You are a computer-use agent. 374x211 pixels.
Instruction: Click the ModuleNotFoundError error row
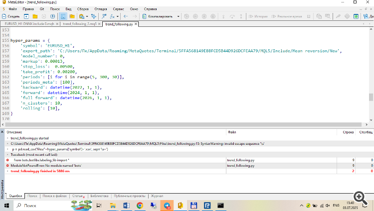[x=189, y=166]
